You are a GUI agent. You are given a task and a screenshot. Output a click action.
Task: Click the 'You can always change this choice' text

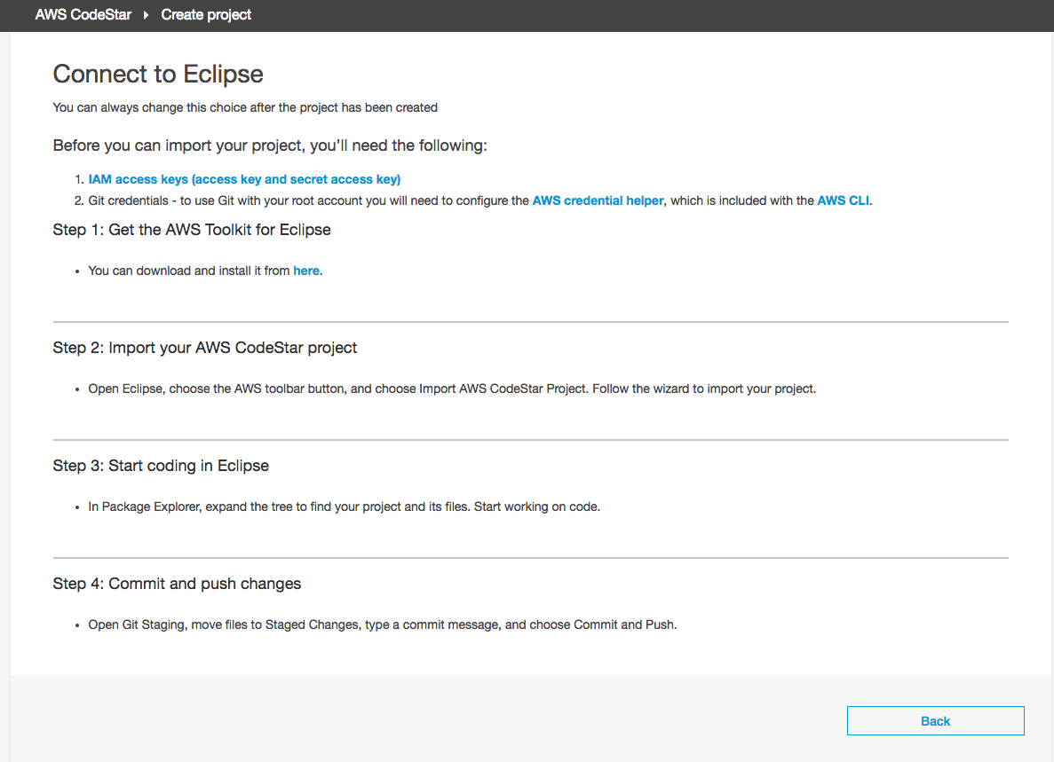click(245, 107)
